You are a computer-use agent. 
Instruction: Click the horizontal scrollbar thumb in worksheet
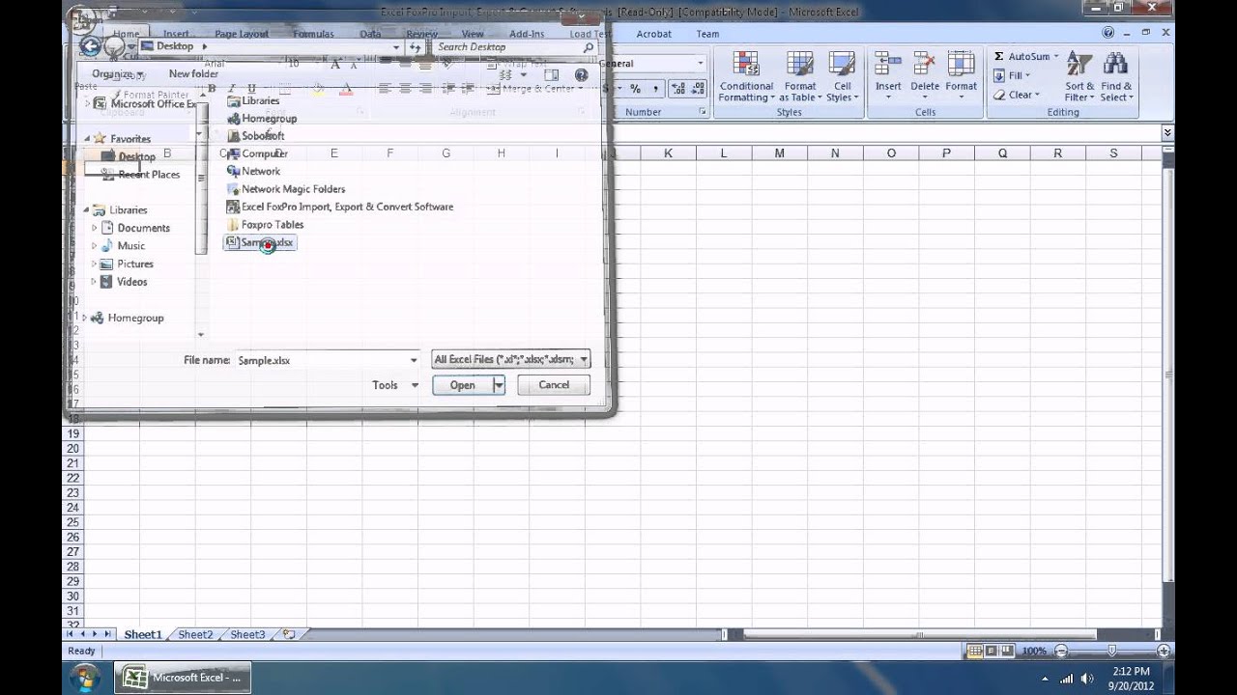[x=918, y=634]
